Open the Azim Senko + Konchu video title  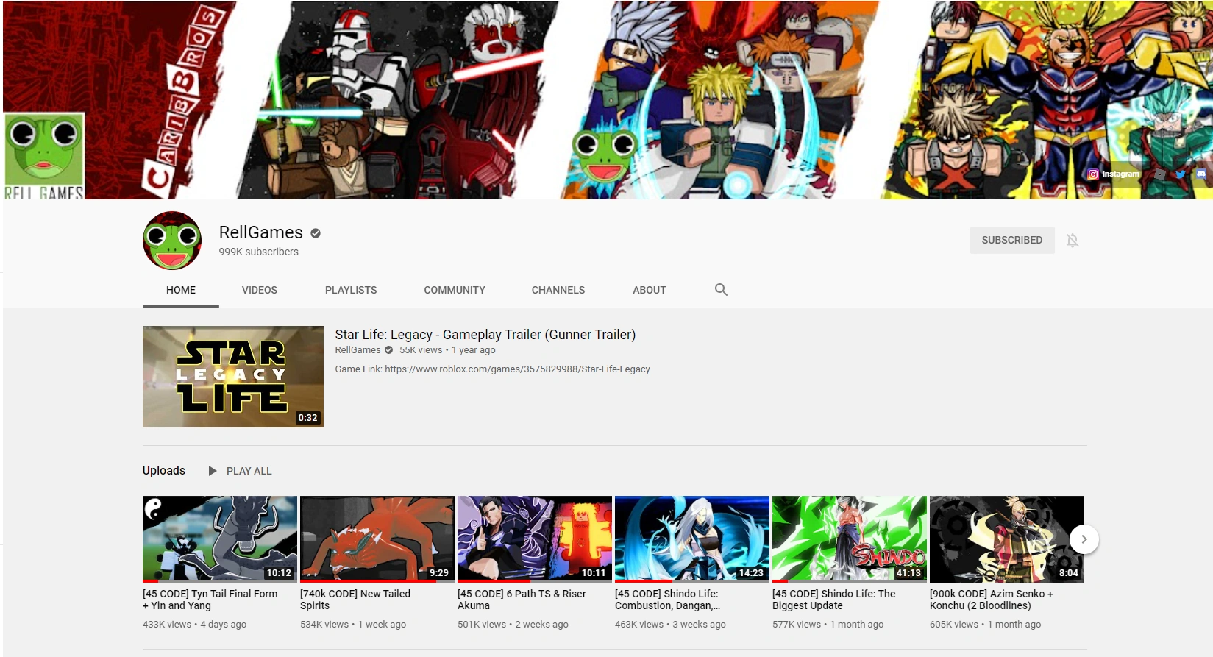tap(992, 600)
